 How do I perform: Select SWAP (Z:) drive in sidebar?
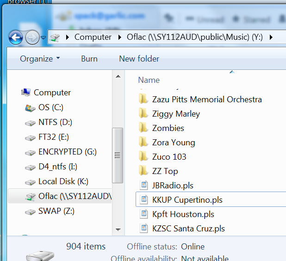click(56, 211)
